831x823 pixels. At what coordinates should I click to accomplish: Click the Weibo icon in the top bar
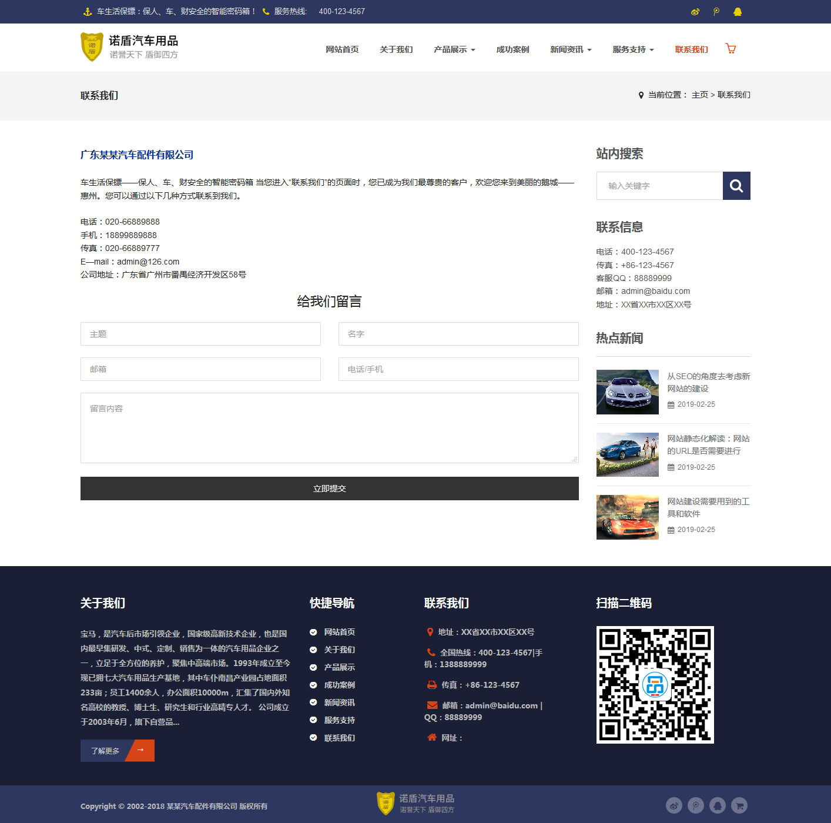tap(695, 12)
